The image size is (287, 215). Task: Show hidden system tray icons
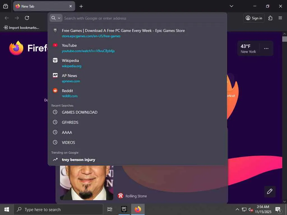click(x=237, y=209)
